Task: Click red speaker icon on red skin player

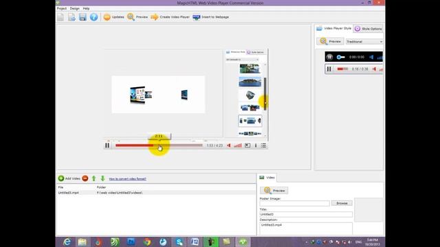Action: pos(374,69)
